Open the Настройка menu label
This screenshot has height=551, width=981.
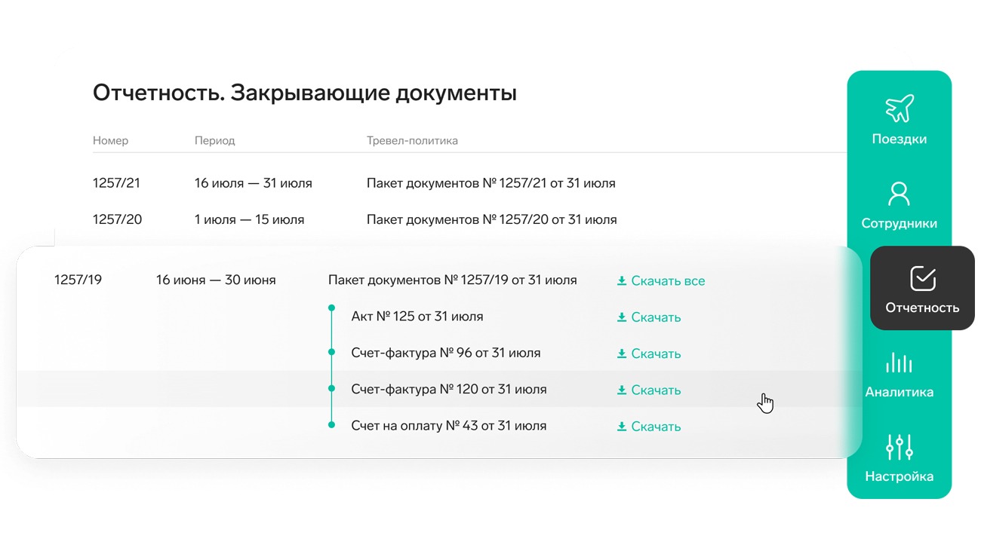899,476
